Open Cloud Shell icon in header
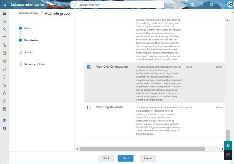234x164 pixels. [x=193, y=4]
